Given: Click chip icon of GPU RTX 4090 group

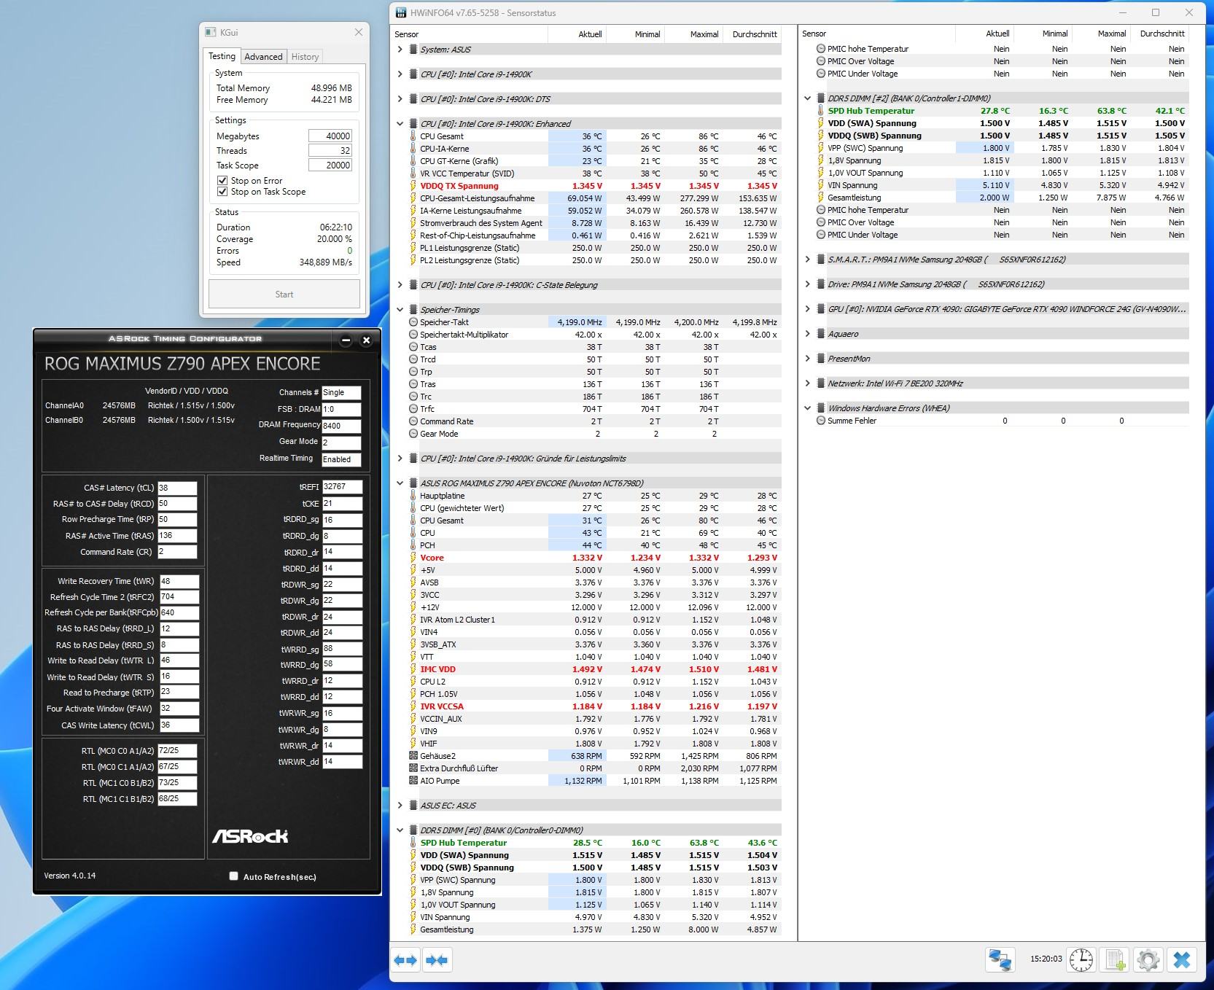Looking at the screenshot, I should (x=820, y=309).
